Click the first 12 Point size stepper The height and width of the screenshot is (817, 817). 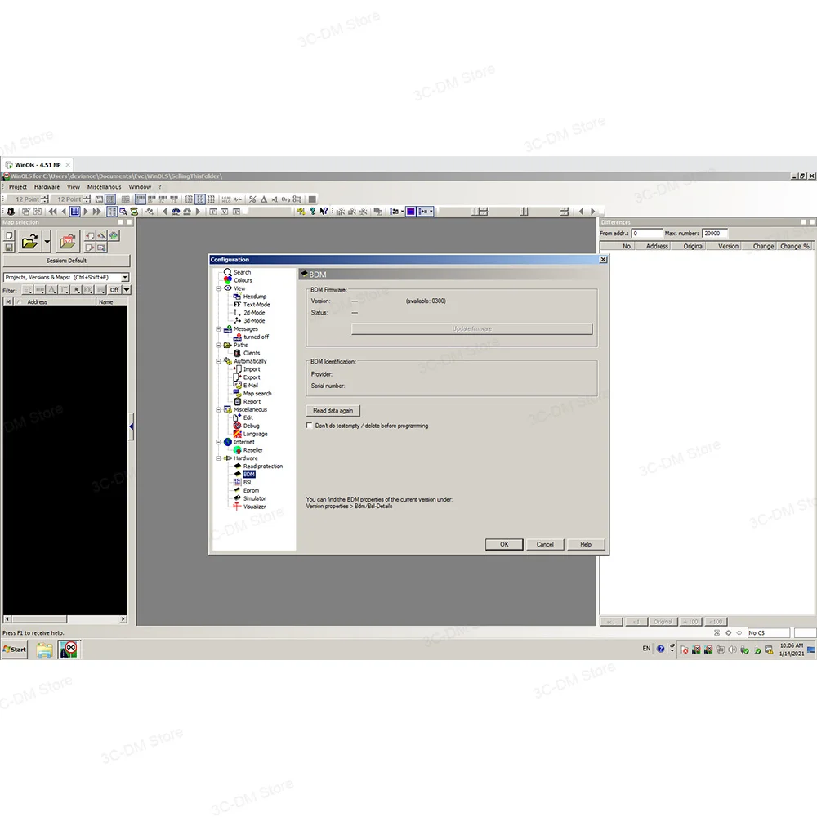[x=45, y=199]
